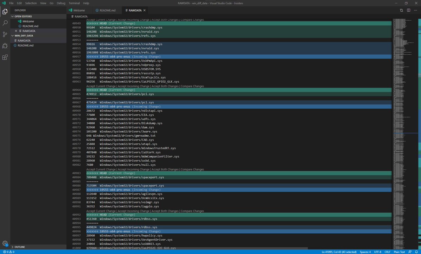This screenshot has width=421, height=254.
Task: Open the Search view in activity bar
Action: tap(5, 23)
